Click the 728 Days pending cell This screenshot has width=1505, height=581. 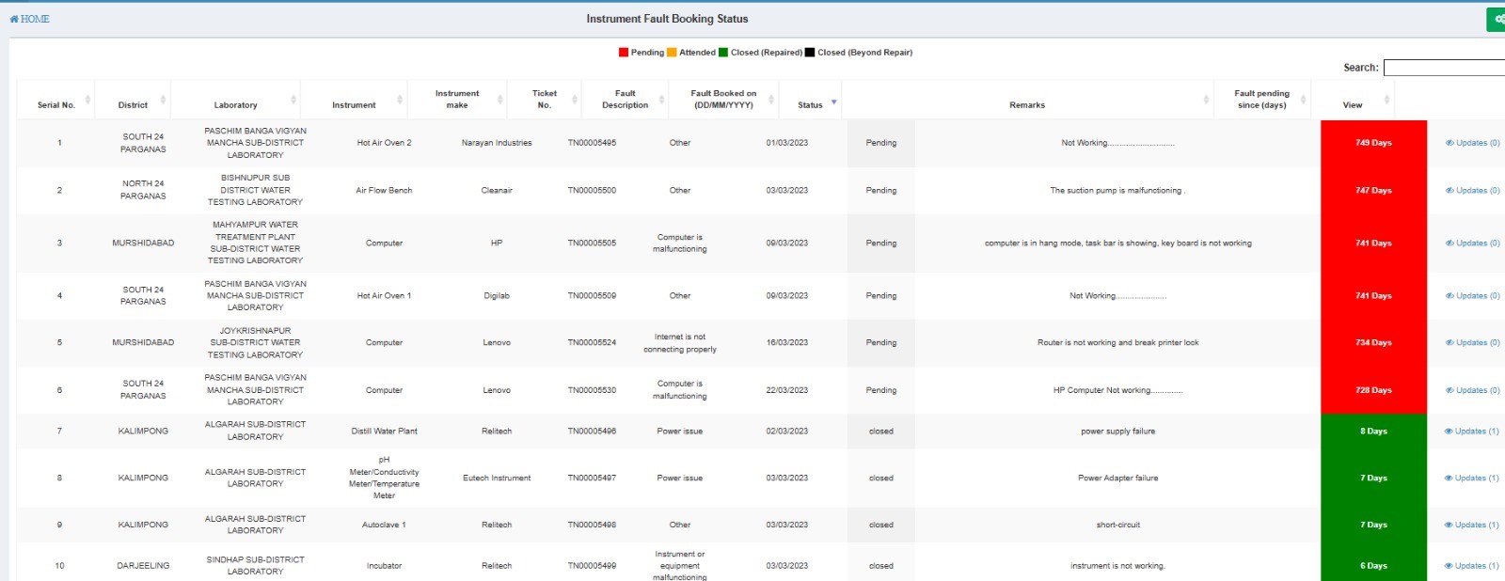pyautogui.click(x=1373, y=390)
